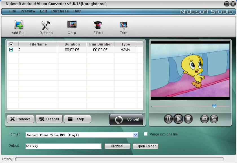Stop the video preview playback
Image resolution: width=237 pixels, height=163 pixels.
[188, 119]
